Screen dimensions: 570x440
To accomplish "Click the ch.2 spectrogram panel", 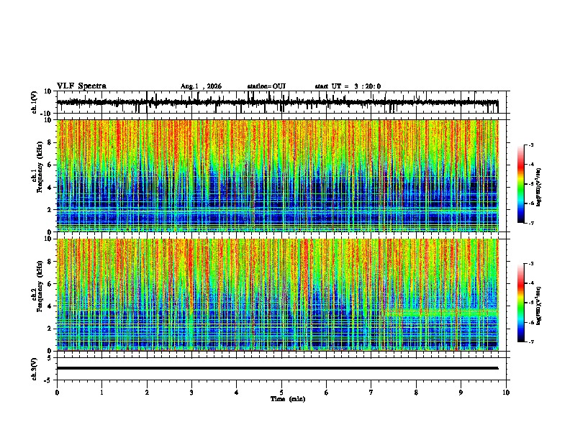I will point(278,295).
